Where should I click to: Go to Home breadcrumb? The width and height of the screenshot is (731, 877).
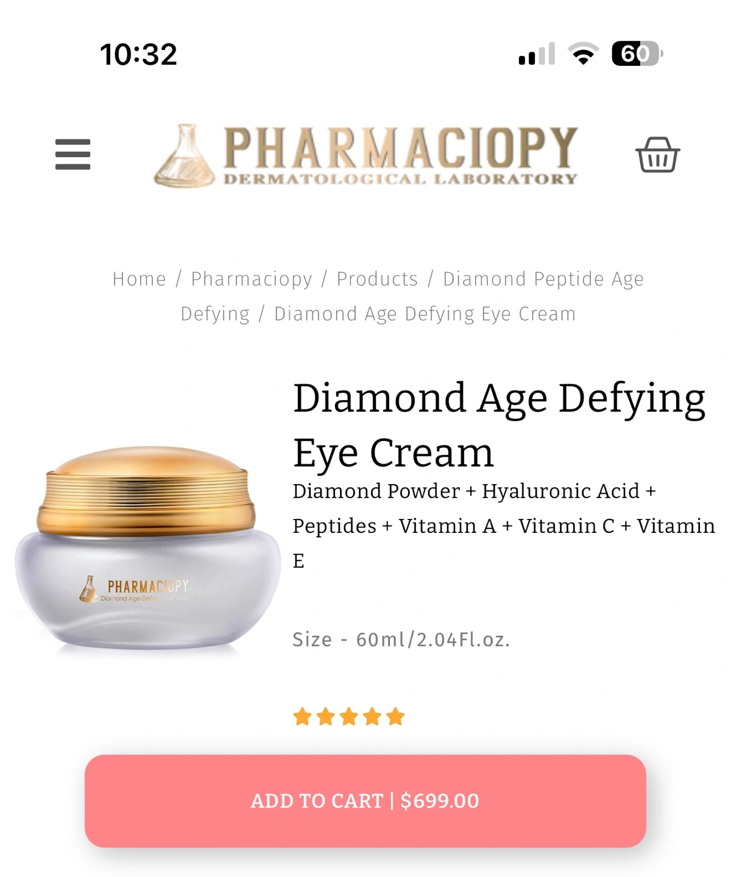139,279
